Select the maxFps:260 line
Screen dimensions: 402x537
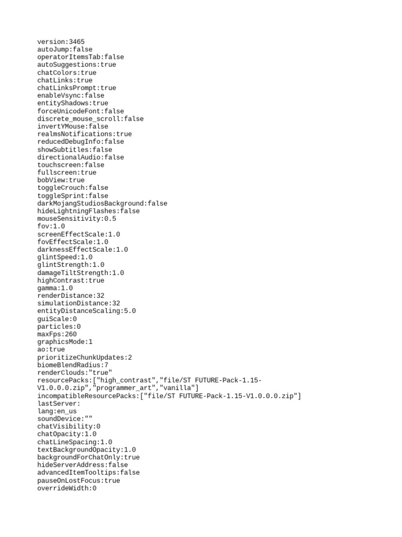click(57, 334)
